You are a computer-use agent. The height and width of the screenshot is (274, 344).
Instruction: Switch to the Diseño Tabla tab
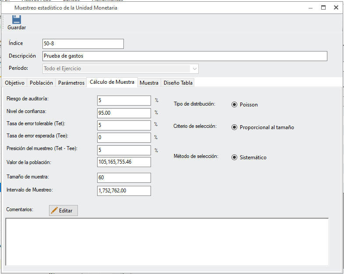(x=178, y=83)
